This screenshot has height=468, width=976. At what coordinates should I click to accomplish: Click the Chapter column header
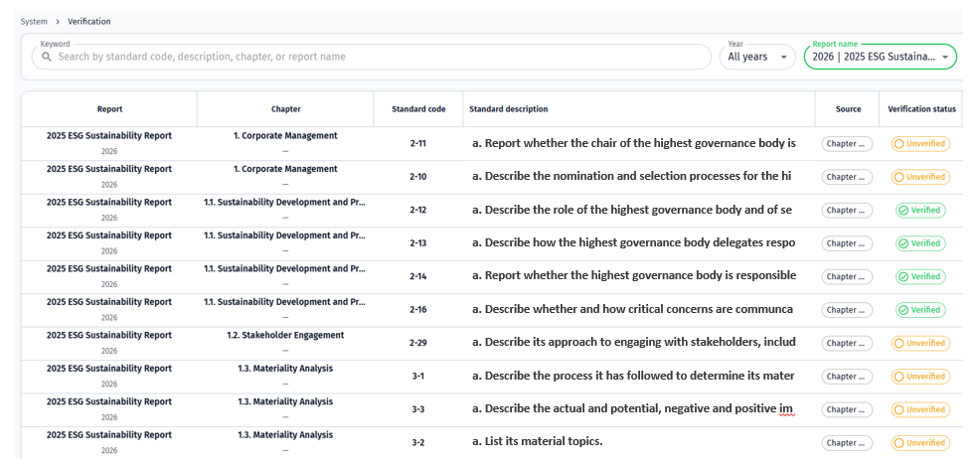coord(285,109)
